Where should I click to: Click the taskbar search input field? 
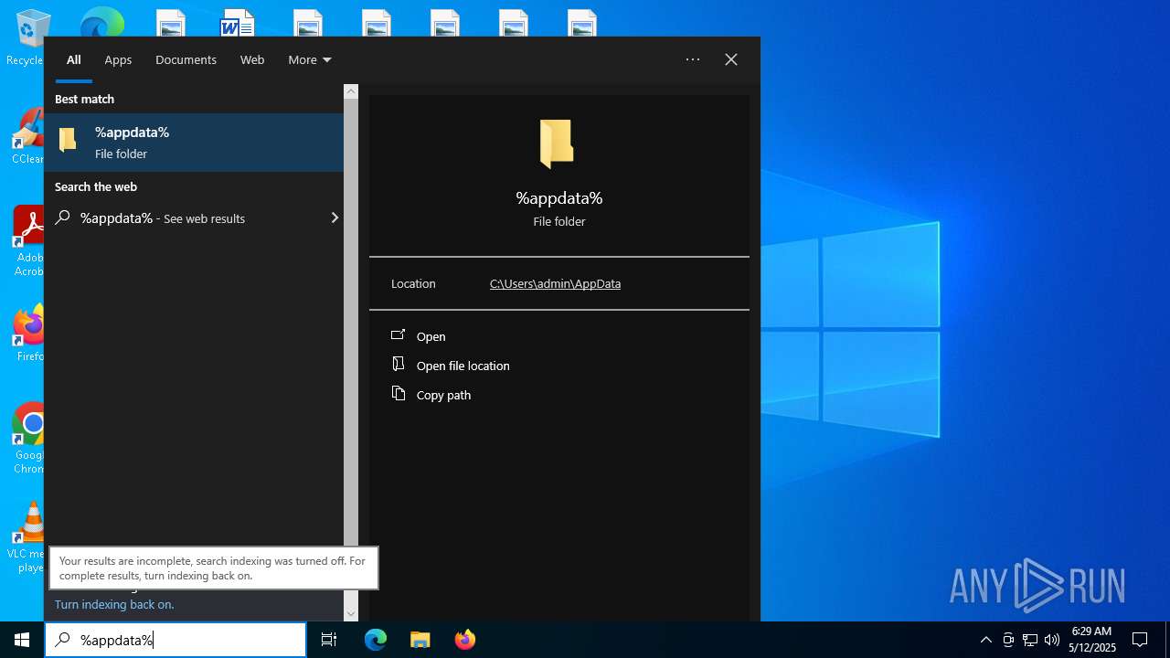tap(175, 640)
